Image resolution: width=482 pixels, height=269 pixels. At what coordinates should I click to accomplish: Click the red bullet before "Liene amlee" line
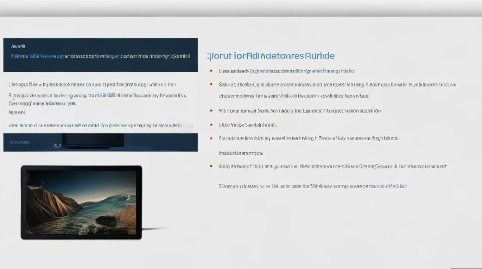coord(211,71)
